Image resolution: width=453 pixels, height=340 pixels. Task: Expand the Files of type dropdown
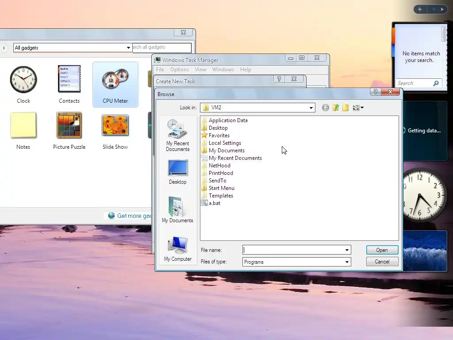point(347,262)
